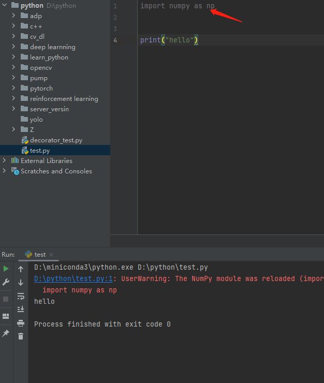Expand the deep learnning folder
This screenshot has width=324, height=383.
[x=13, y=47]
